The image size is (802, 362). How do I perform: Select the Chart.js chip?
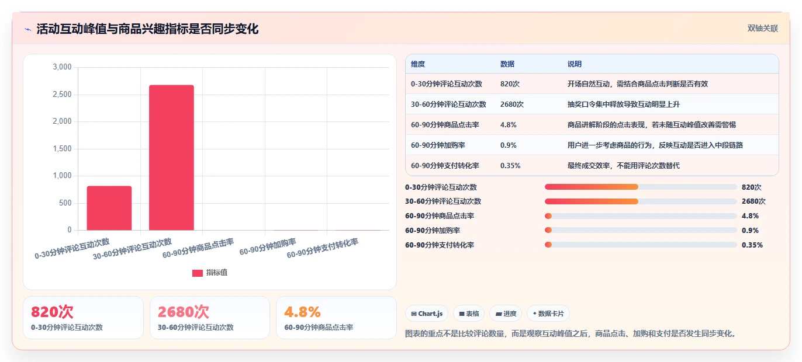tap(427, 314)
